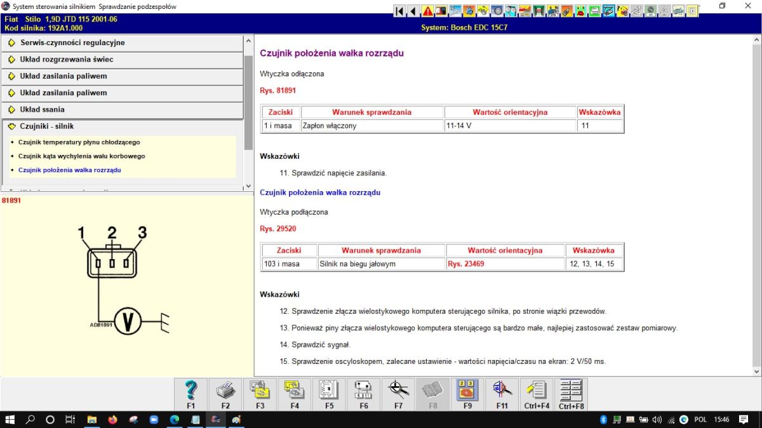Click the left panel scrollbar down arrow
Image resolution: width=762 pixels, height=428 pixels.
point(248,187)
